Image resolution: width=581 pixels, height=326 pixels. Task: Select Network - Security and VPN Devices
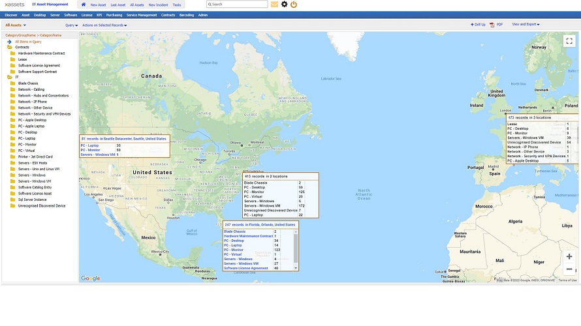(x=44, y=114)
